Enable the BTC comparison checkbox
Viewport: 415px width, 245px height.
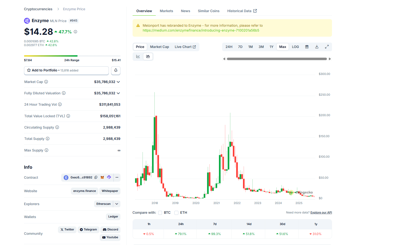point(160,212)
